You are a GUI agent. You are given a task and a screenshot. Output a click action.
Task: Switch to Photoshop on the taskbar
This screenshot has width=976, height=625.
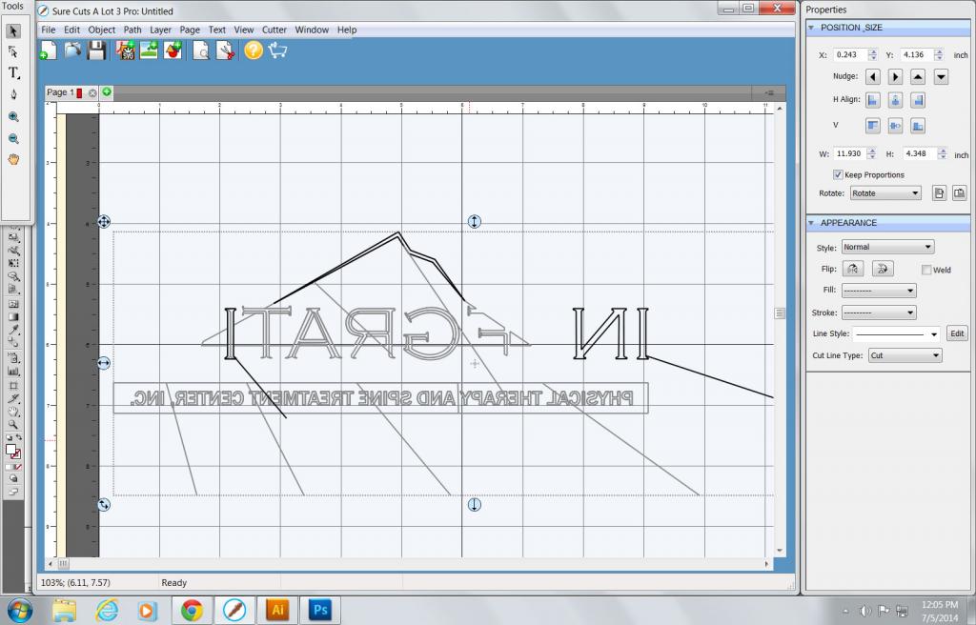320,610
